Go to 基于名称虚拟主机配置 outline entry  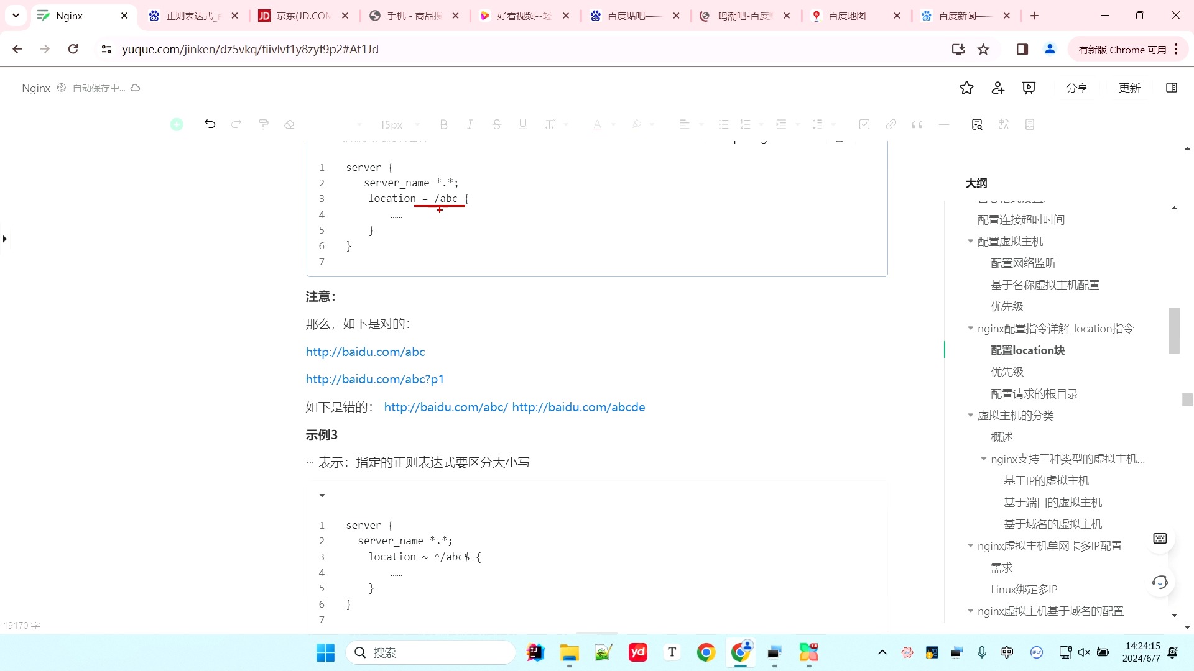(1045, 285)
